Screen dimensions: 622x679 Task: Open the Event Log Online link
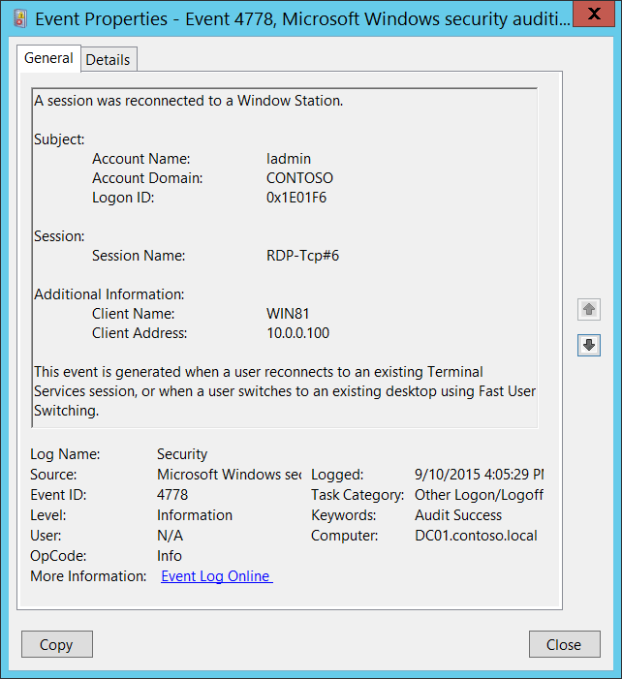point(216,576)
